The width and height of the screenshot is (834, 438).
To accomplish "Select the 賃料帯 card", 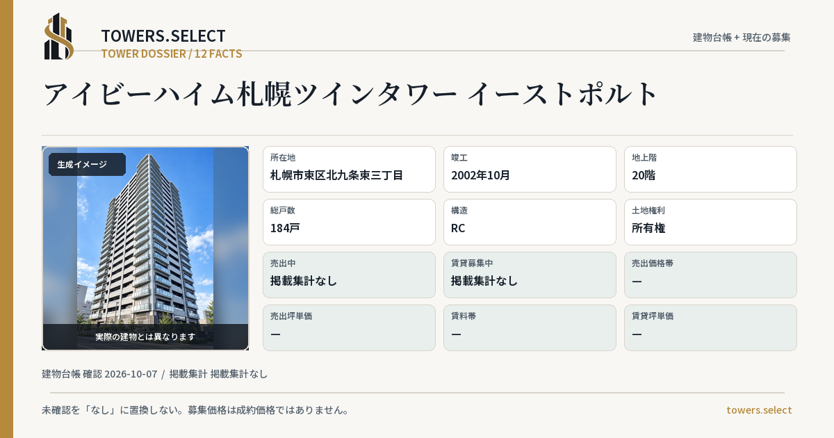I will pos(530,327).
